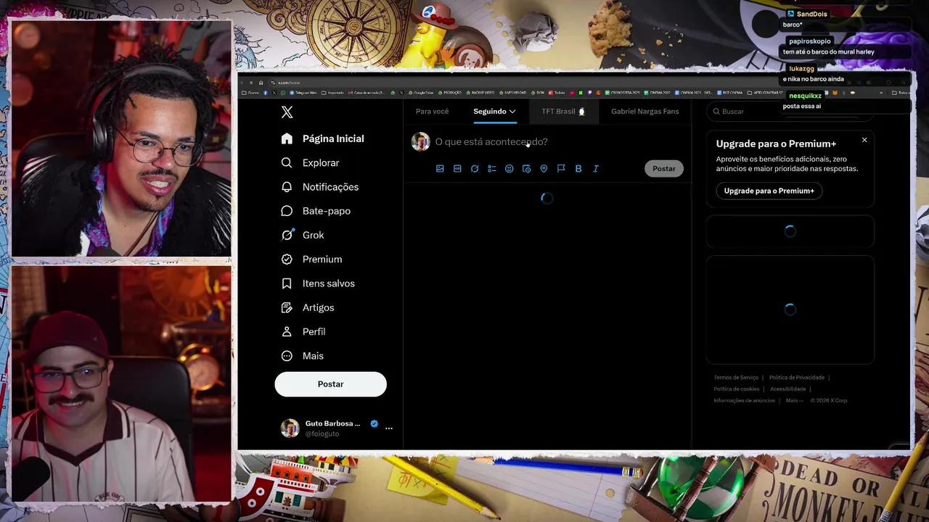Toggle bold formatting in composer

point(578,168)
